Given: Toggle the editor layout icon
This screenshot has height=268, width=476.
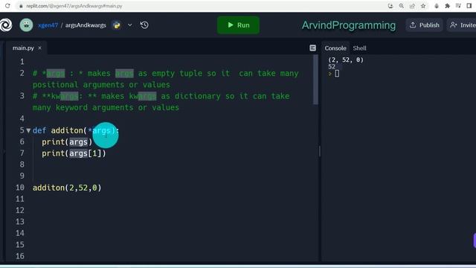Looking at the screenshot, I should tap(312, 48).
